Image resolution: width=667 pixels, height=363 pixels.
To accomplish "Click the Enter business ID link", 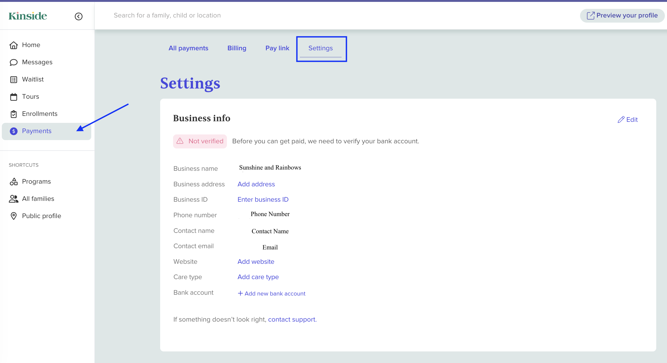I will tap(263, 200).
